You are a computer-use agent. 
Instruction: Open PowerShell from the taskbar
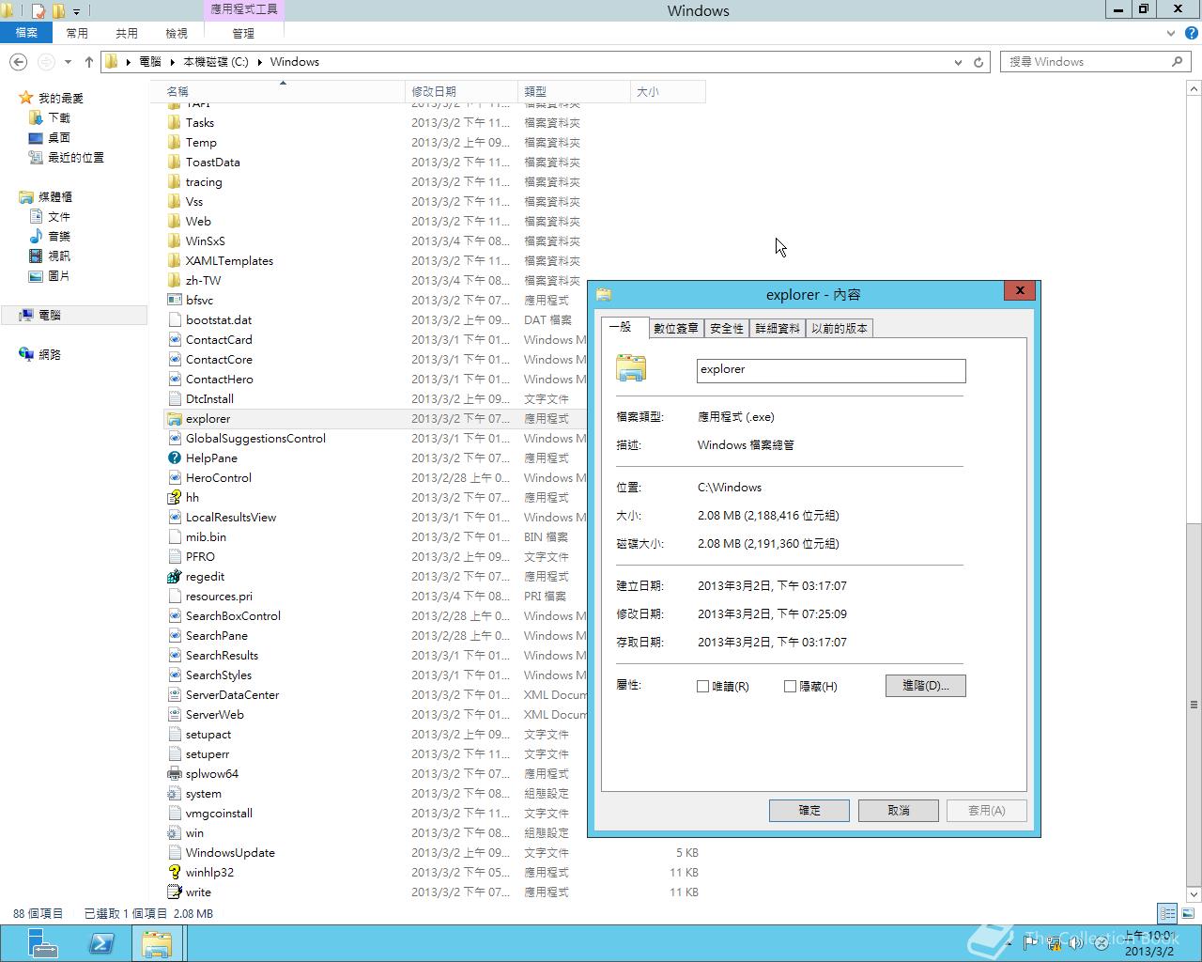coord(101,943)
